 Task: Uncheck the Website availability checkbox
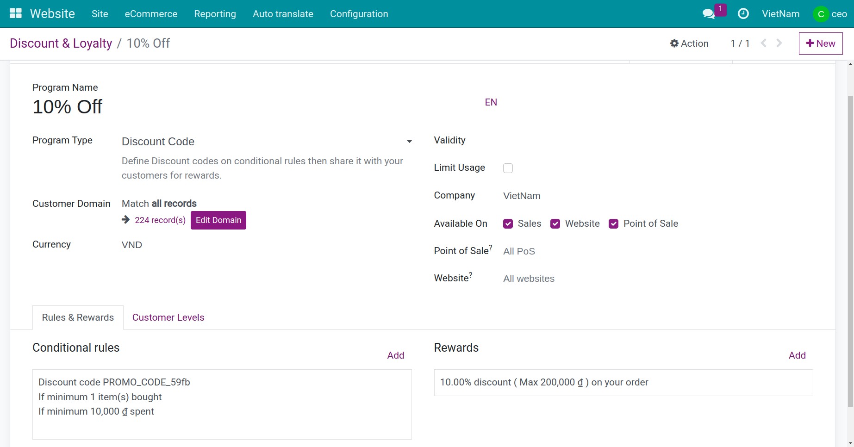[x=555, y=224]
